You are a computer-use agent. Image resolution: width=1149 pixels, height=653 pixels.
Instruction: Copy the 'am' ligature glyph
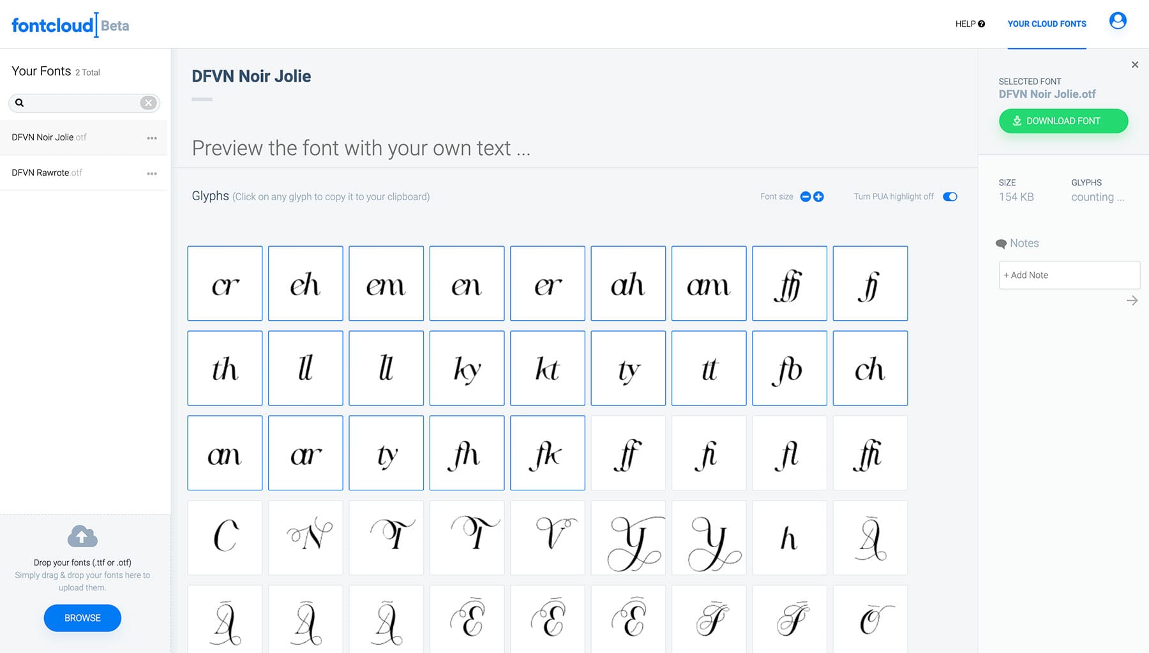click(709, 283)
